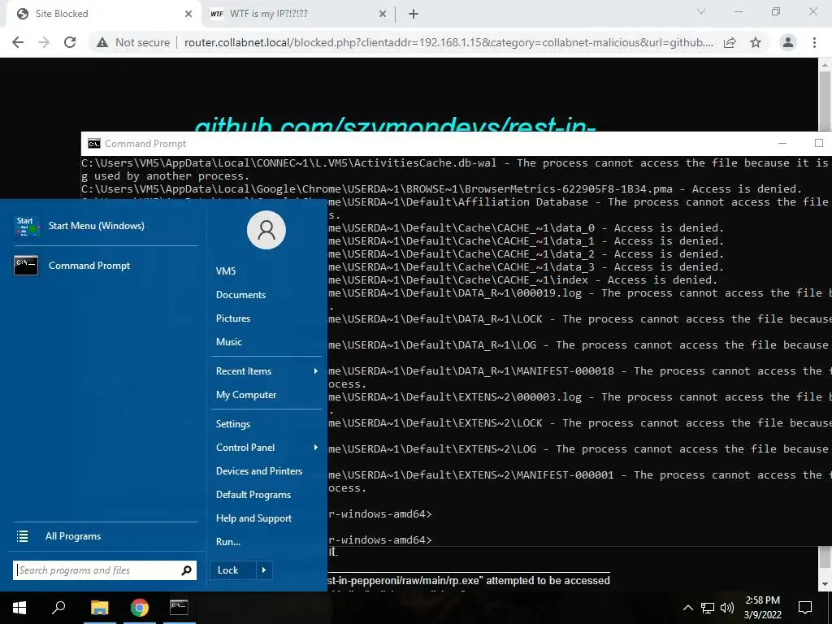
Task: Close the WTF is my IP tab
Action: (383, 14)
